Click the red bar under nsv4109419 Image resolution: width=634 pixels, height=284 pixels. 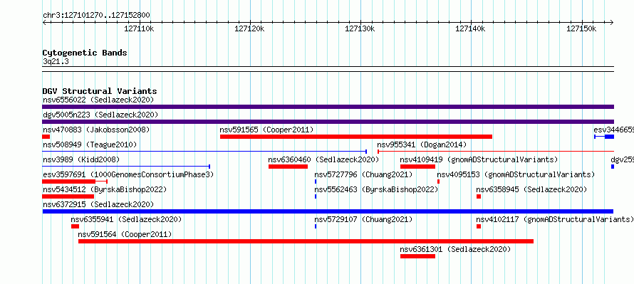tap(417, 167)
